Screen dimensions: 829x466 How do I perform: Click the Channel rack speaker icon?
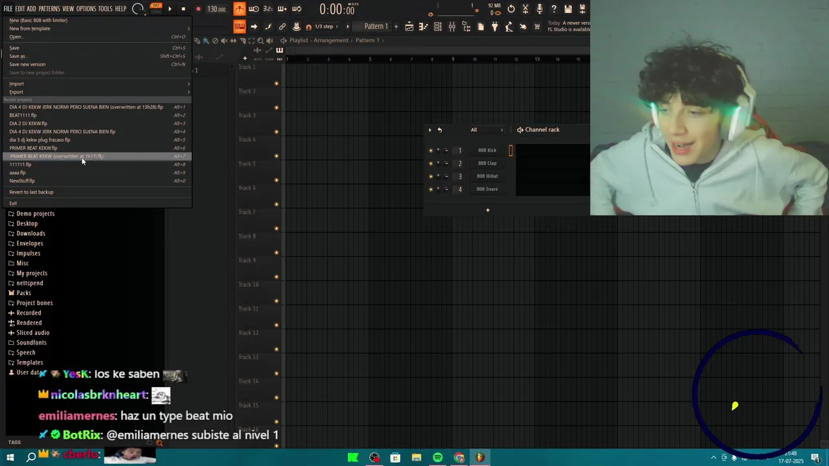coord(520,130)
